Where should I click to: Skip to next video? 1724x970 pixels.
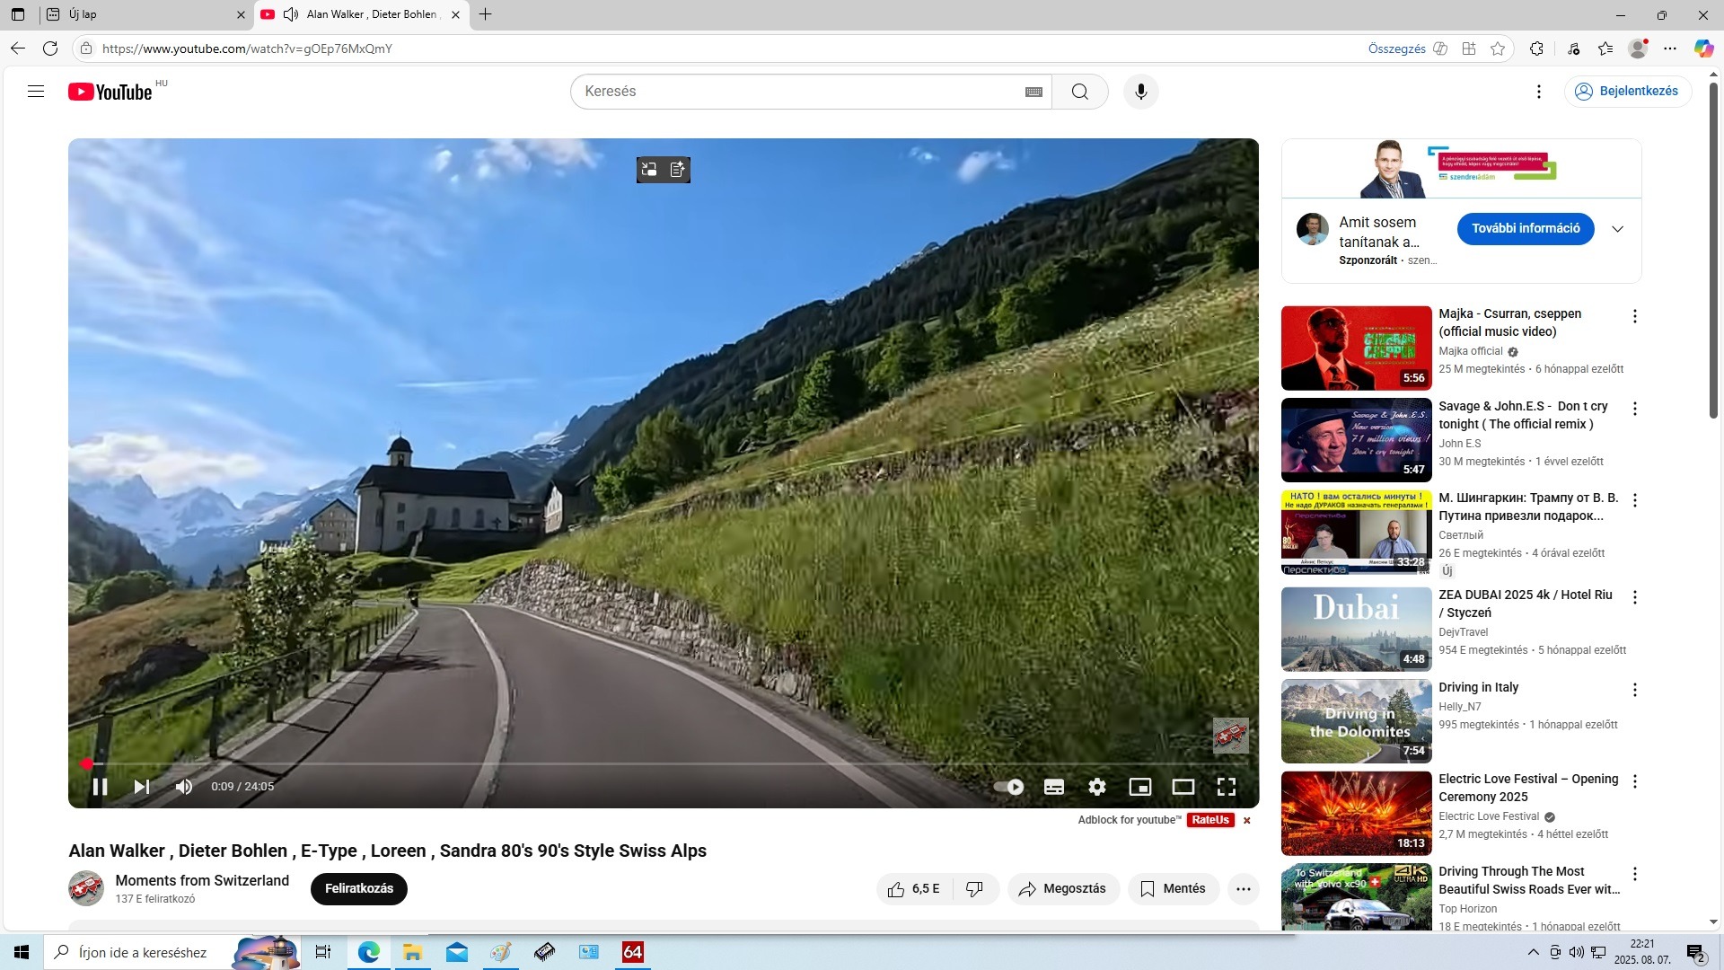(x=142, y=787)
